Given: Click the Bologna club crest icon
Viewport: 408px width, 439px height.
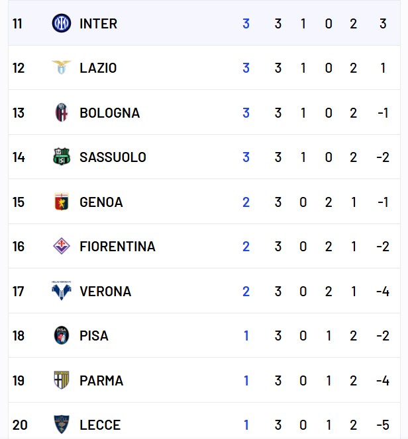Looking at the screenshot, I should [62, 112].
